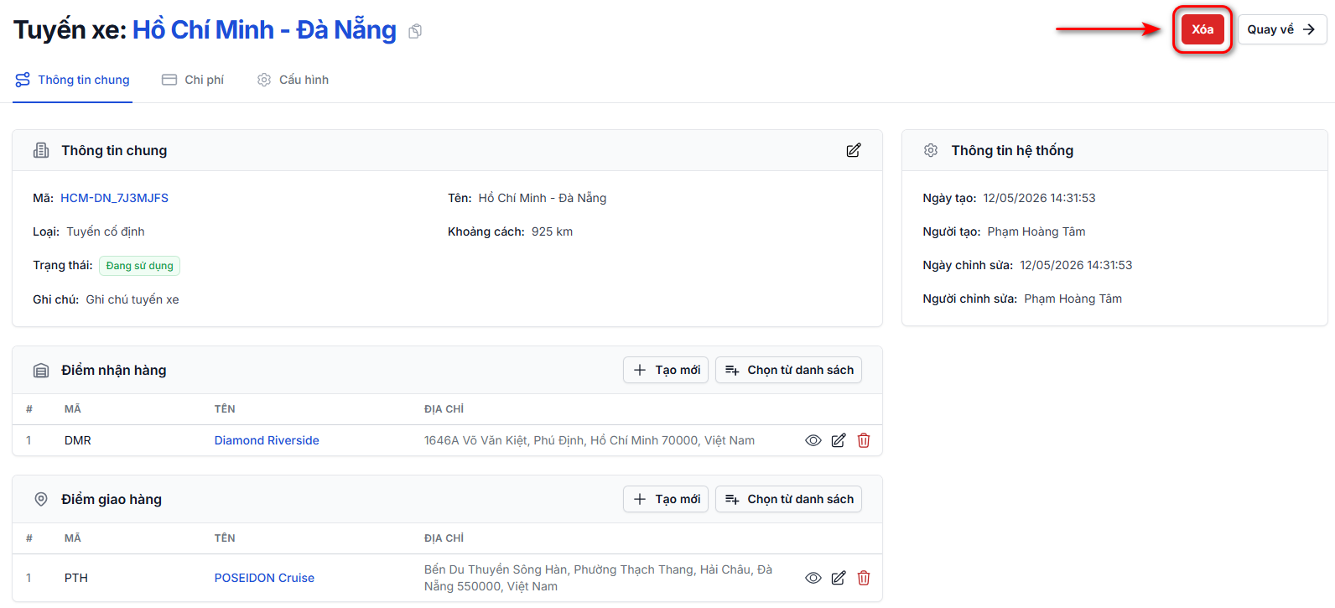Edit the Diamond Riverside row
Viewport: 1335px width, 608px height.
click(839, 440)
